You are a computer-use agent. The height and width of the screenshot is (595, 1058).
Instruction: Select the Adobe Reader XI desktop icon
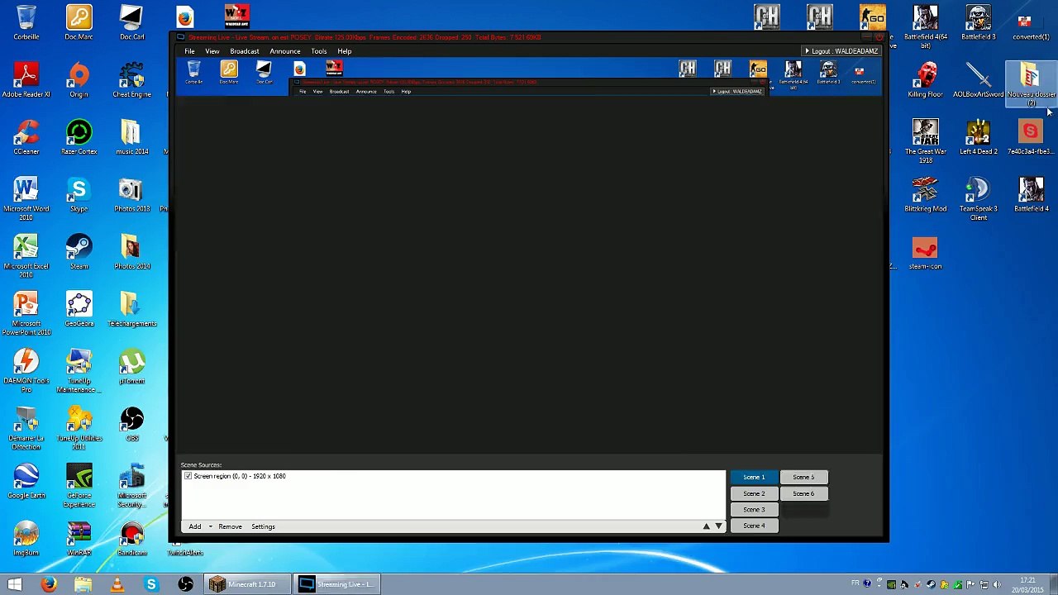26,79
